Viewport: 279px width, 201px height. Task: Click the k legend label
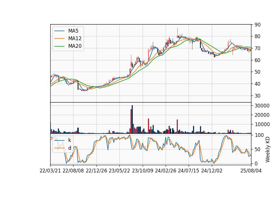point(69,140)
